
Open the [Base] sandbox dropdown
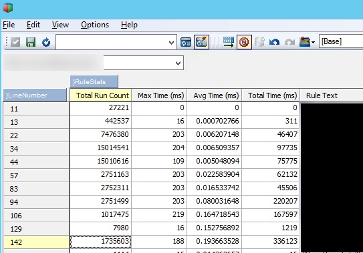341,41
